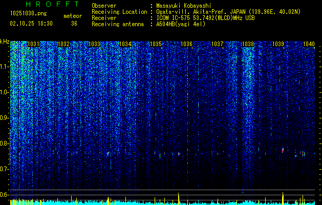
Task: Click the 1037 time marker
Action: click(x=217, y=44)
